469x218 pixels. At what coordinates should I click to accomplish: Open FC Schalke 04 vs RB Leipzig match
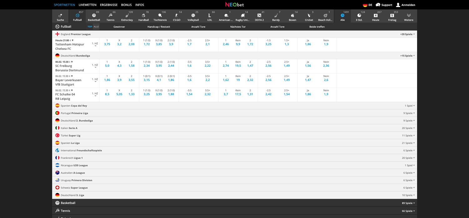pyautogui.click(x=65, y=97)
